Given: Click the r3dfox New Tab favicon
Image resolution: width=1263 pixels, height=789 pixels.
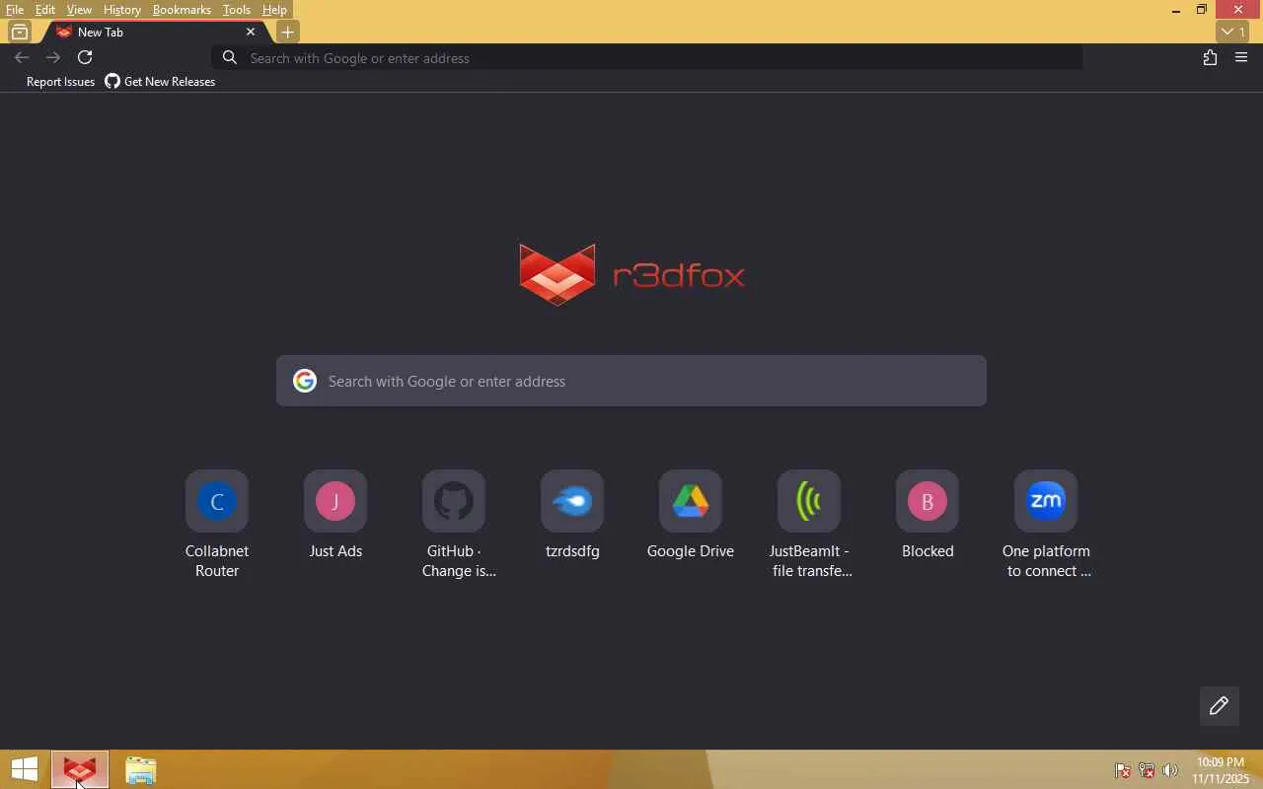Looking at the screenshot, I should click(x=64, y=33).
